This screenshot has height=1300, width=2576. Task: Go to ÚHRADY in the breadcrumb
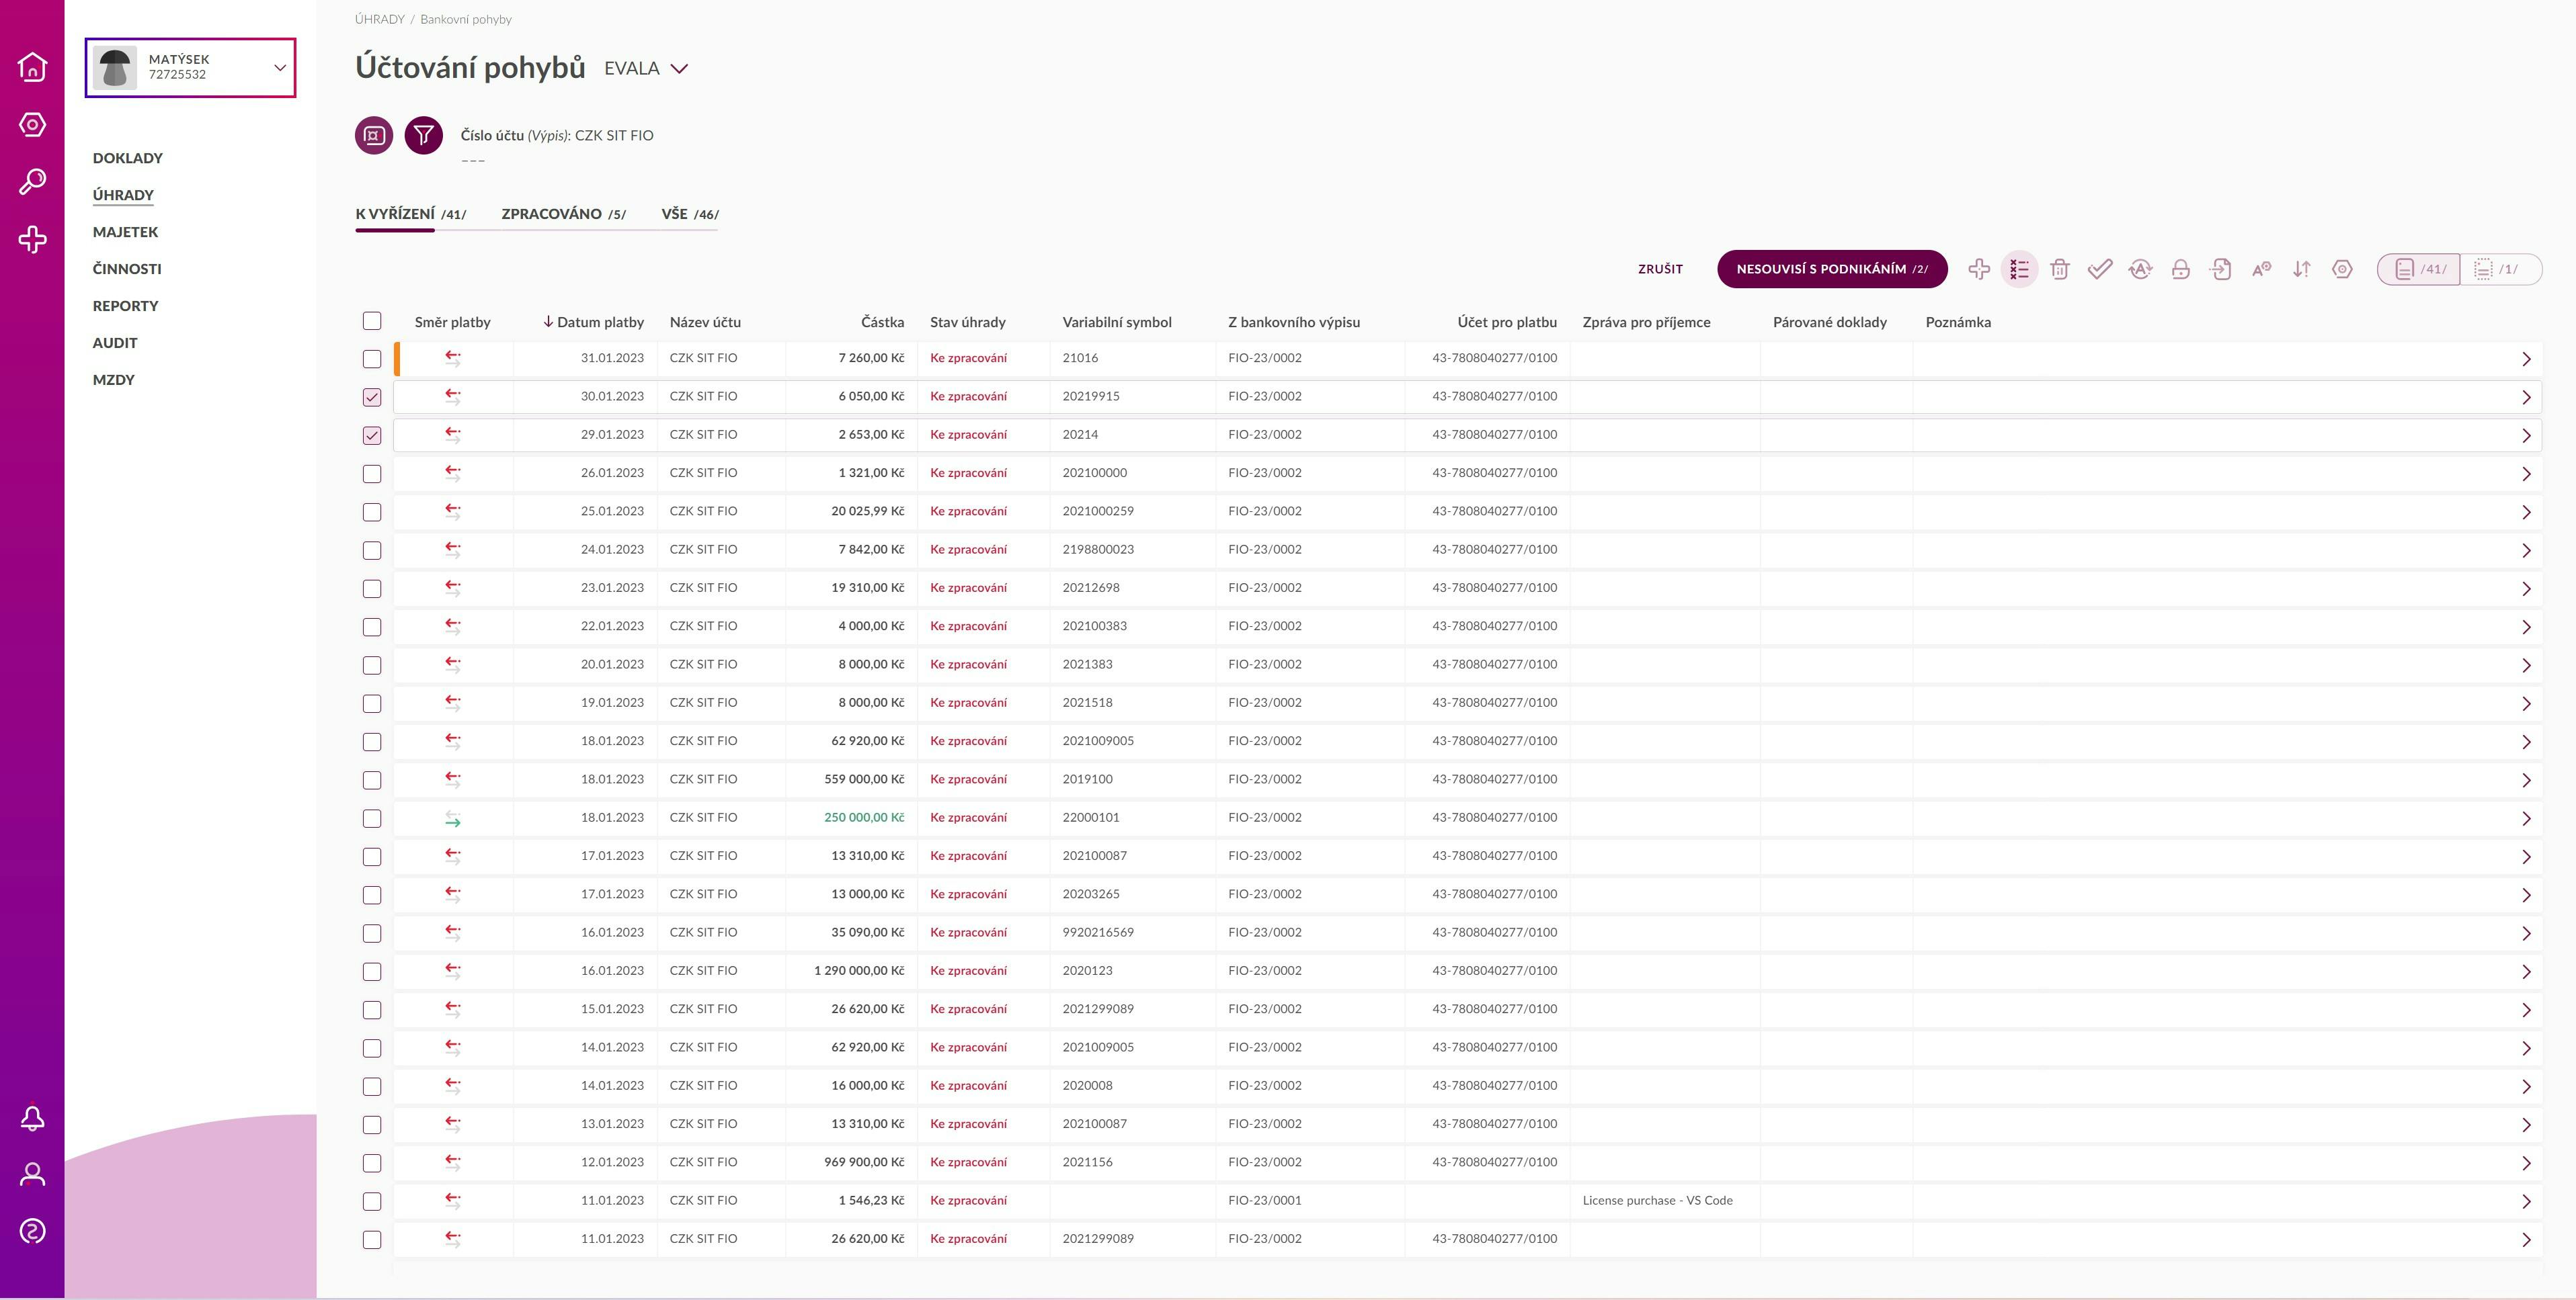380,19
